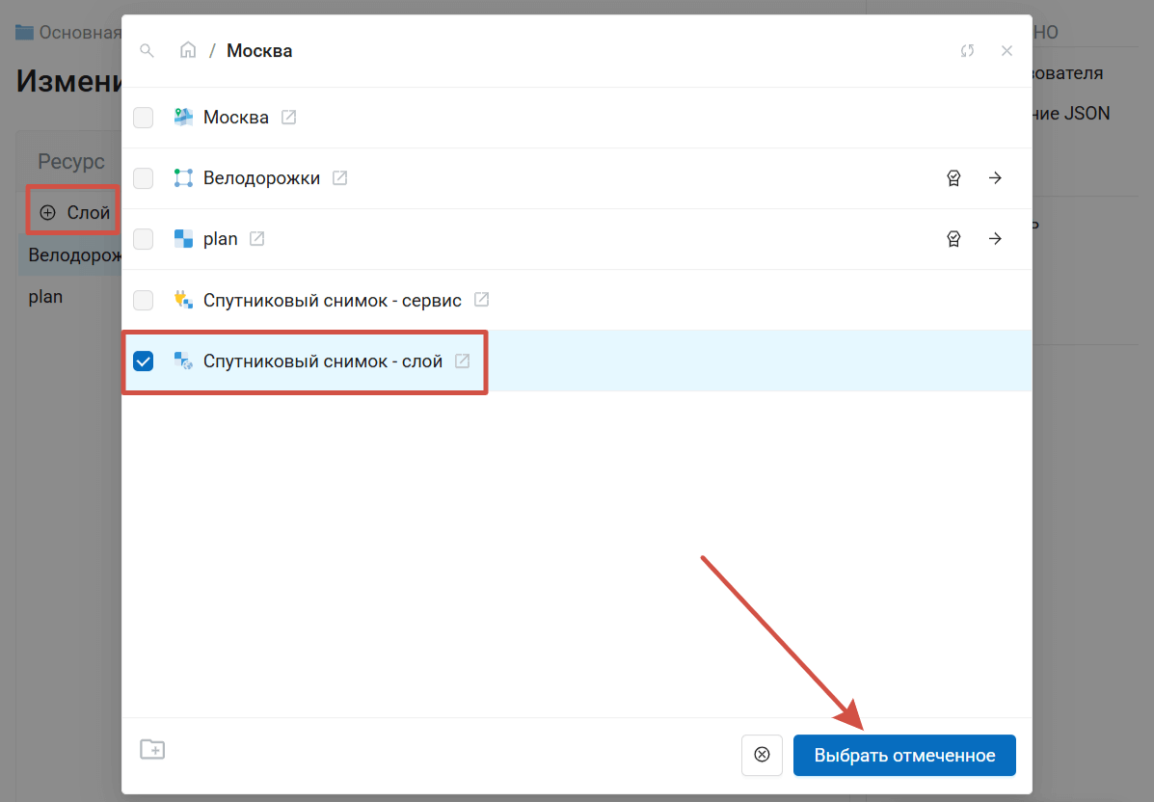
Task: Click the Слой add button
Action: click(75, 212)
